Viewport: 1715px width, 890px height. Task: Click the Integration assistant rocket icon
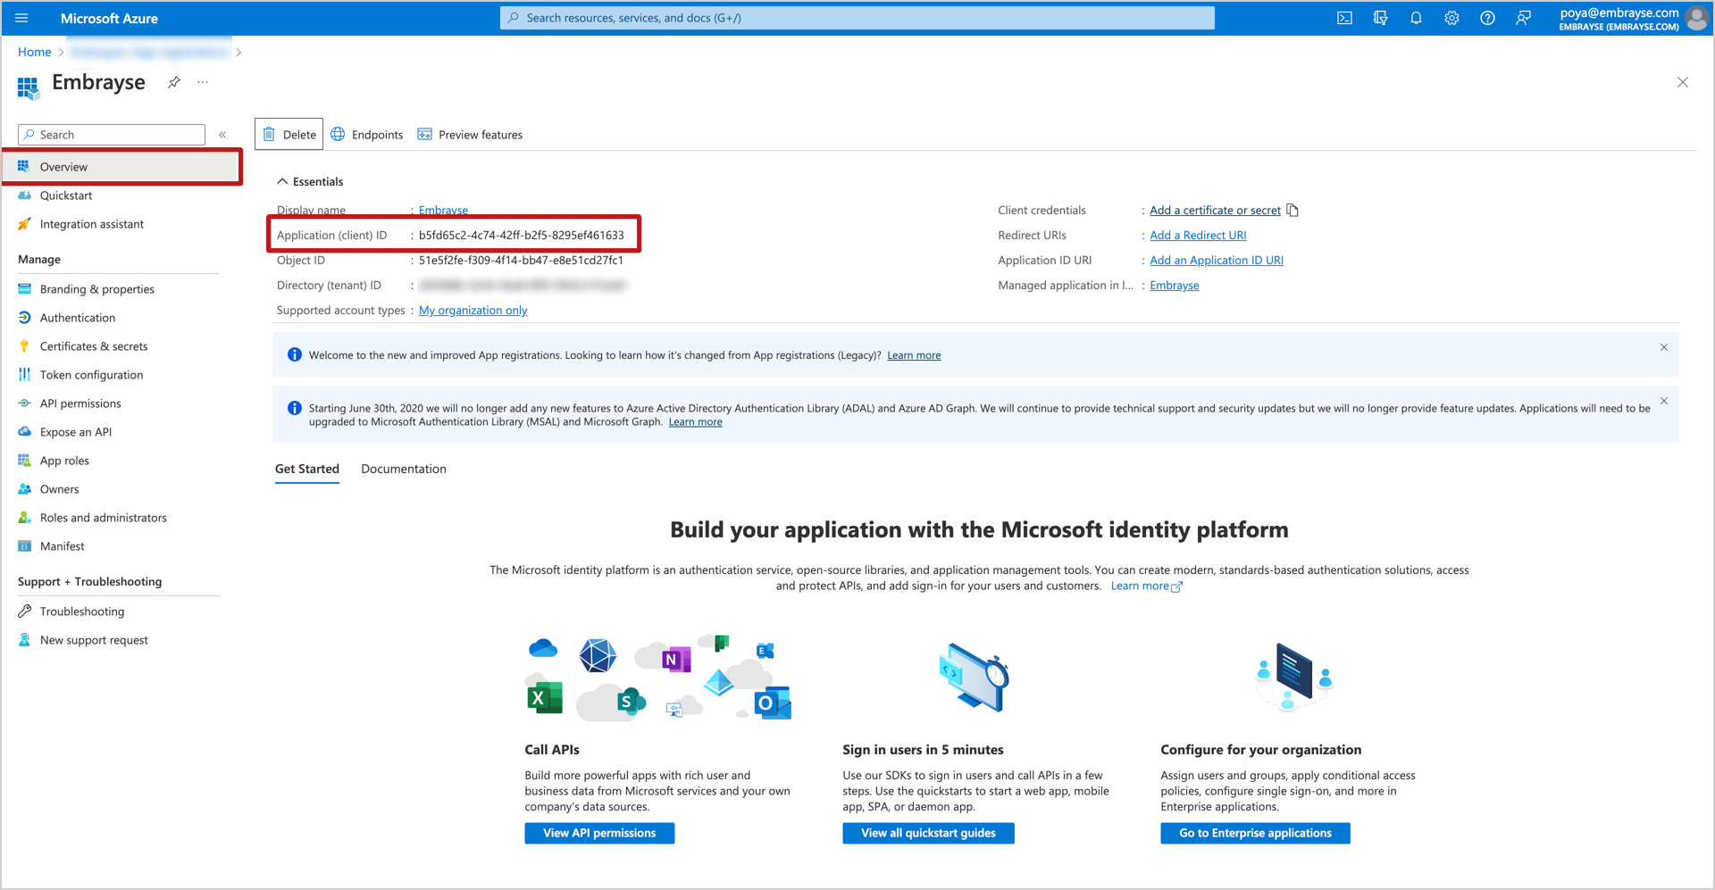pos(25,224)
